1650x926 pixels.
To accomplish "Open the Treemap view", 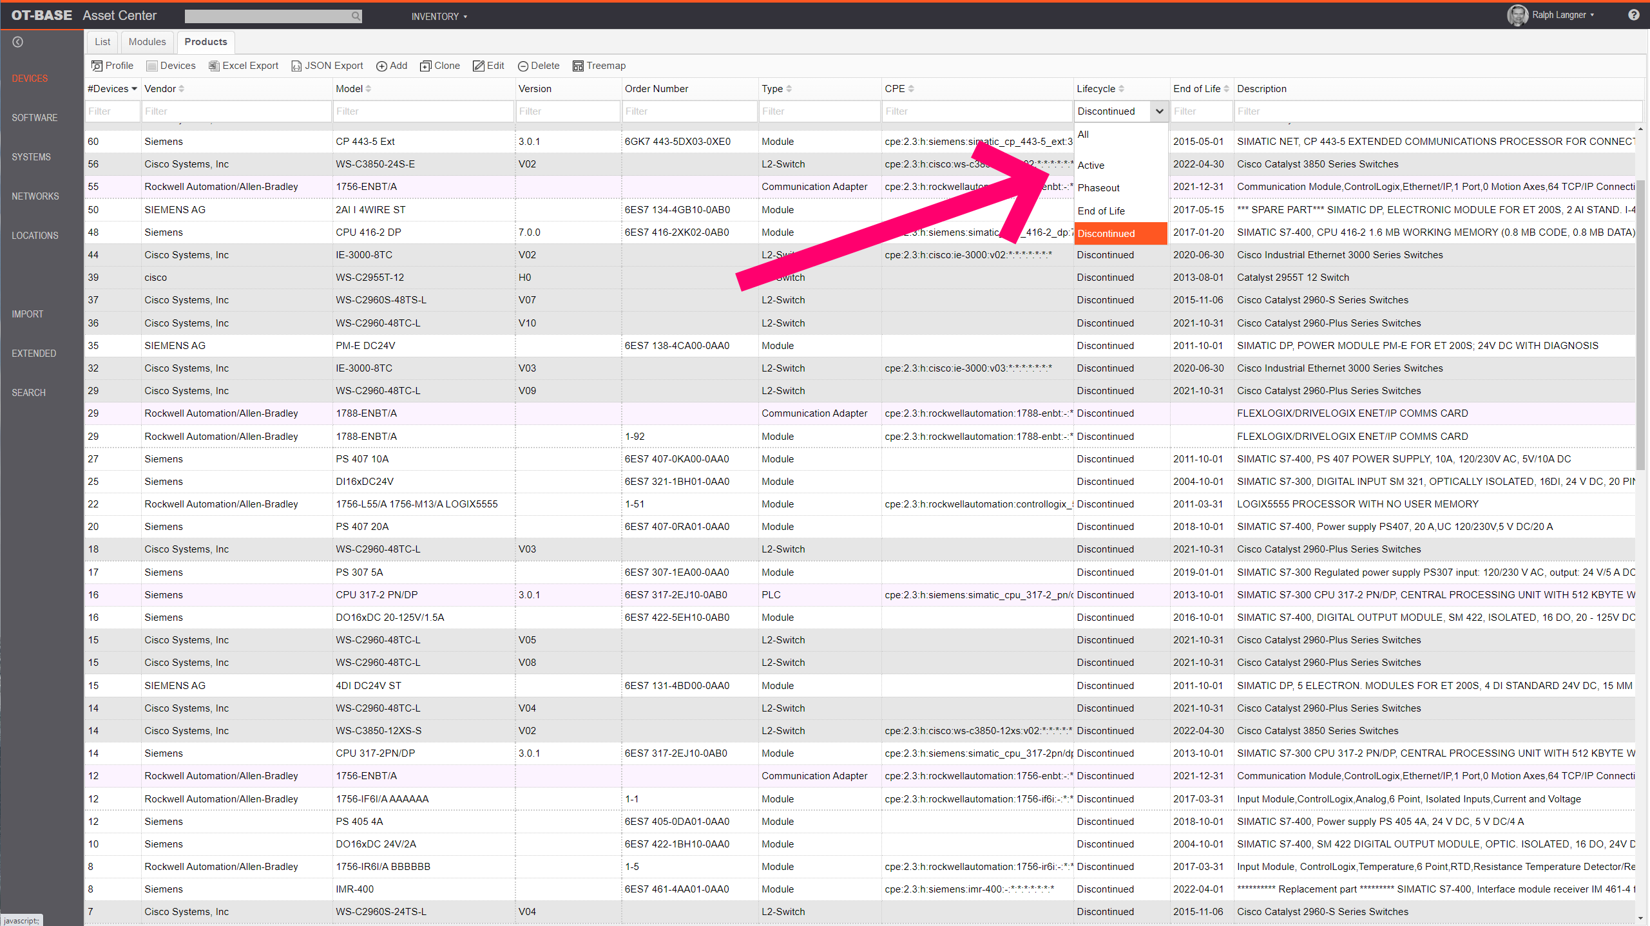I will pyautogui.click(x=599, y=66).
